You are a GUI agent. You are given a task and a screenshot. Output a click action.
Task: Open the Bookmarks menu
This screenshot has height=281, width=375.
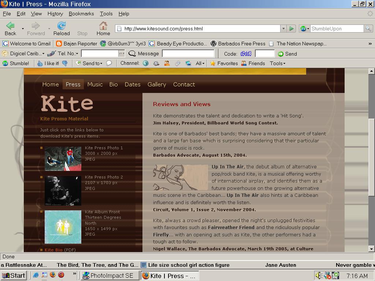pos(81,14)
